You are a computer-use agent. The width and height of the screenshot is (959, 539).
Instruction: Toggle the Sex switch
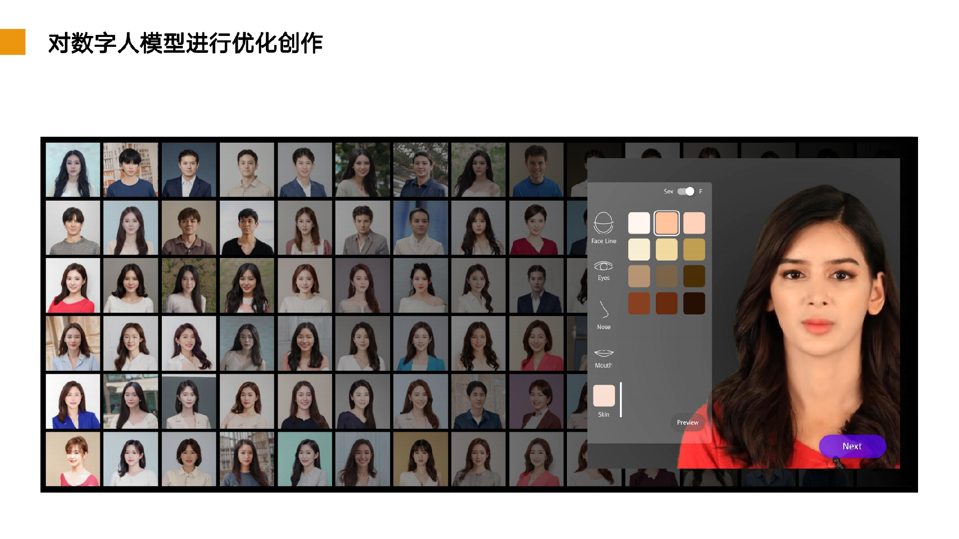[686, 191]
